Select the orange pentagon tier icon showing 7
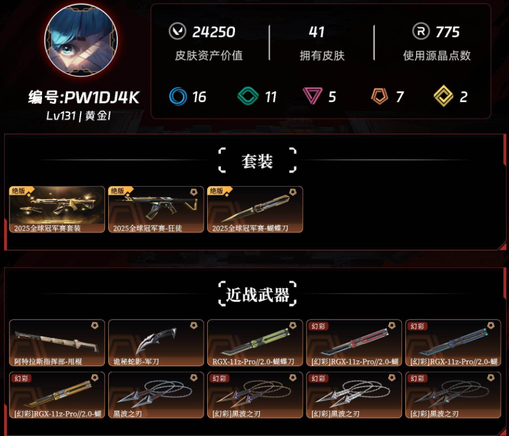The height and width of the screenshot is (436, 509). 379,96
